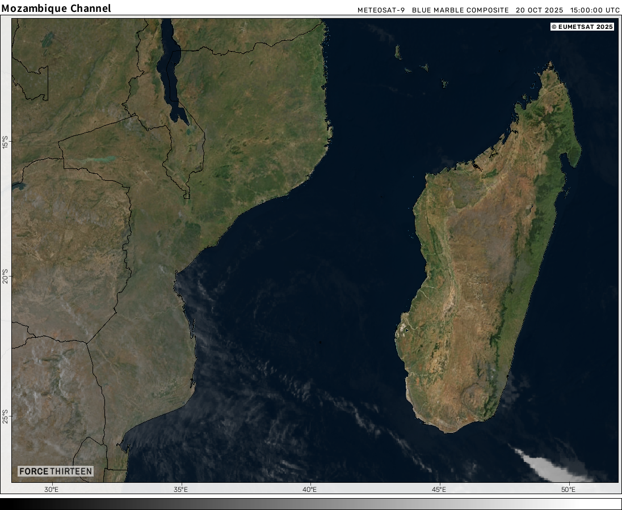Click the 30°E longitude label
Viewport: 622px width, 510px height.
coord(51,490)
